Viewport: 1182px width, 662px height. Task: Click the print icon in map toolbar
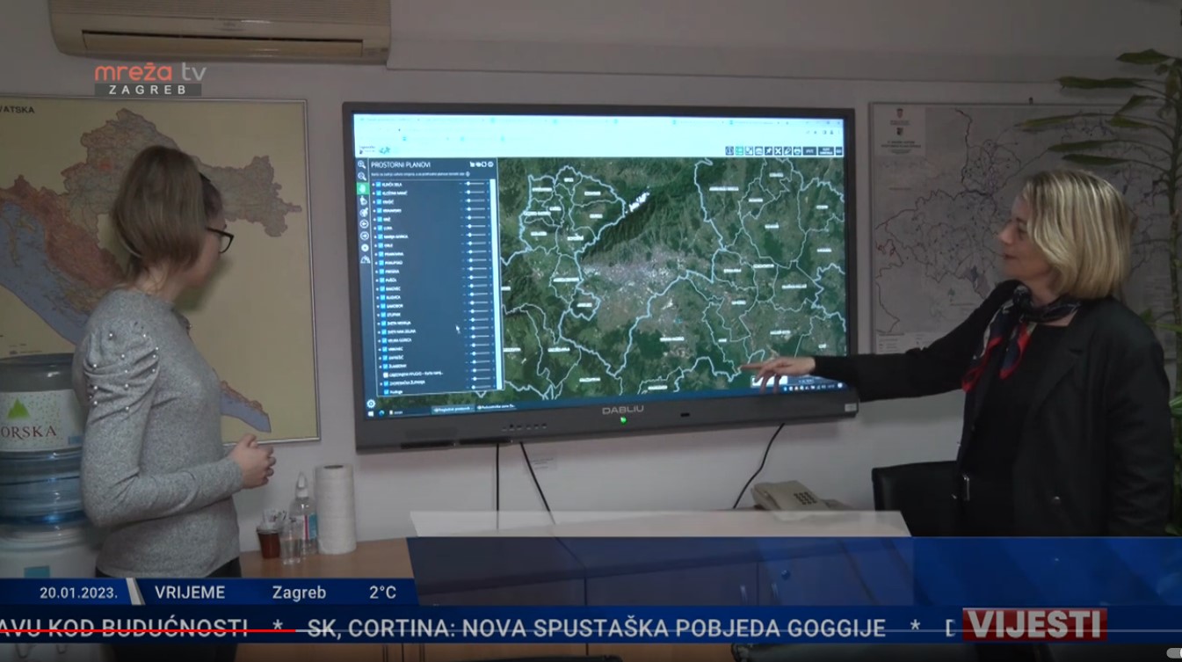(797, 151)
